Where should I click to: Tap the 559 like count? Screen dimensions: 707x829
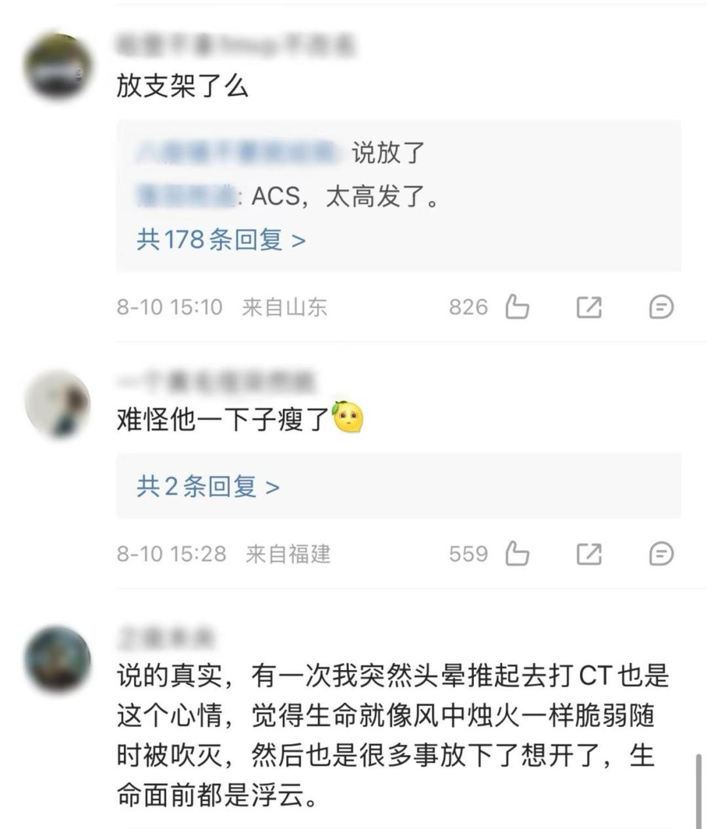(x=469, y=554)
